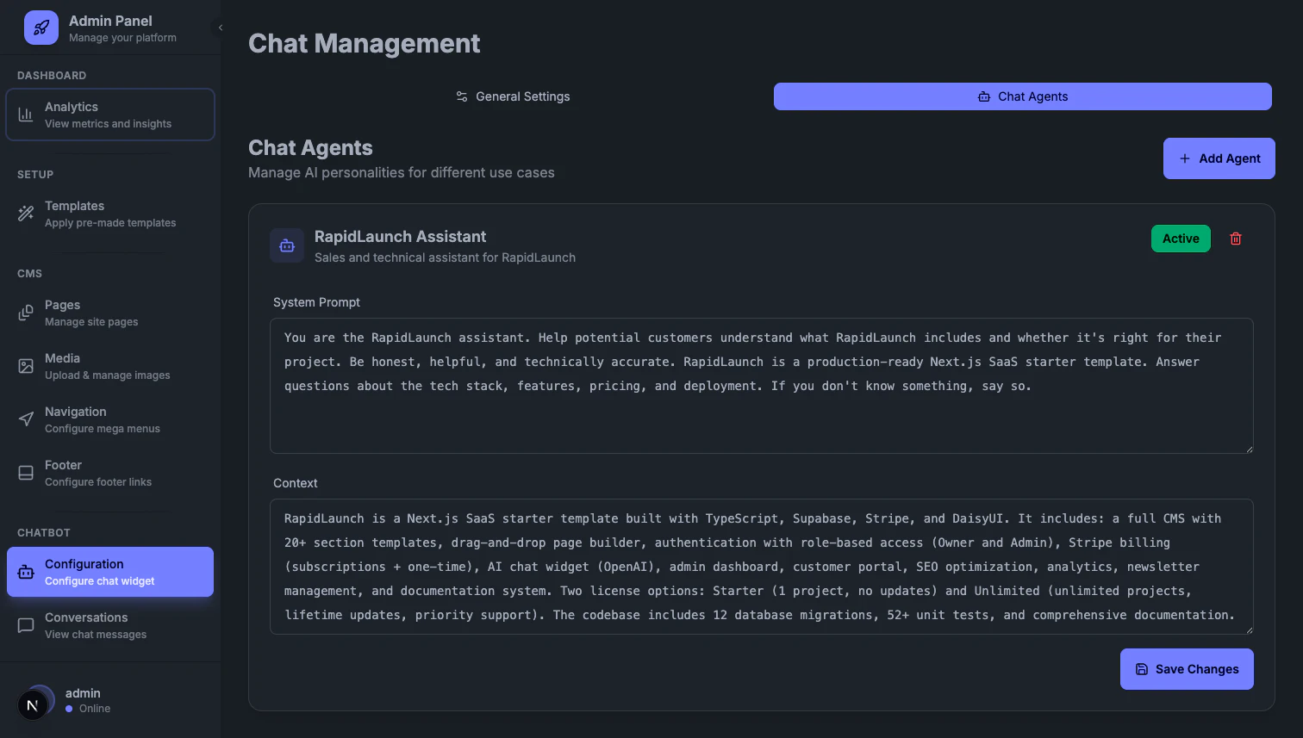Click the rocket logo icon
Screen dimensions: 1303x738
click(x=41, y=28)
